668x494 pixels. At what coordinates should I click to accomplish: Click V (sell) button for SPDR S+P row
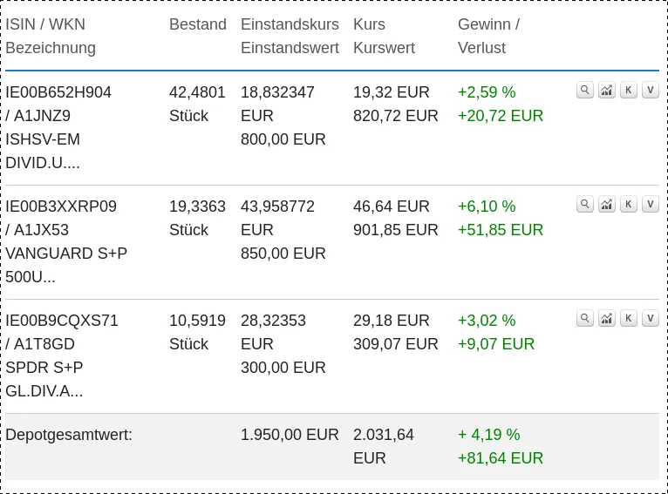651,318
